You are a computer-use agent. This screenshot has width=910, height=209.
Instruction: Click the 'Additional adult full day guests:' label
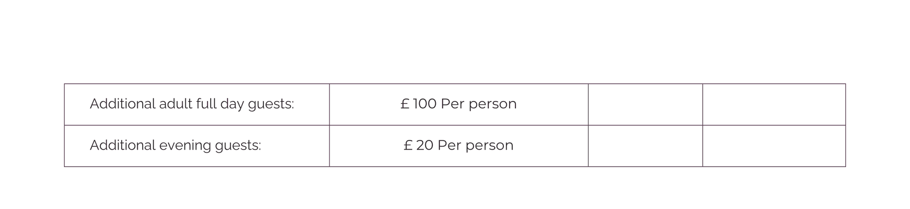192,104
